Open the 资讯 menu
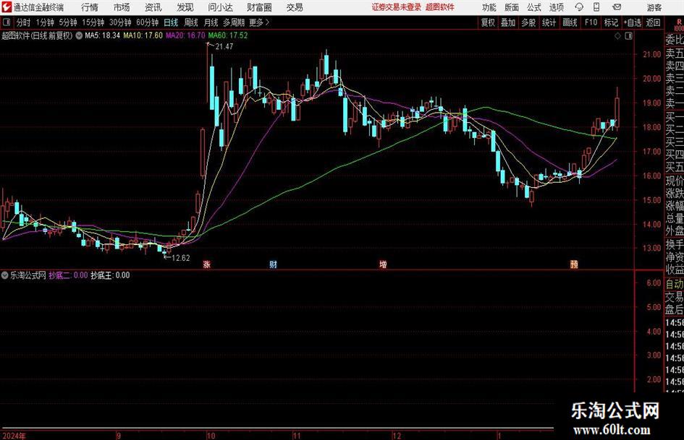684x440 pixels. click(153, 7)
